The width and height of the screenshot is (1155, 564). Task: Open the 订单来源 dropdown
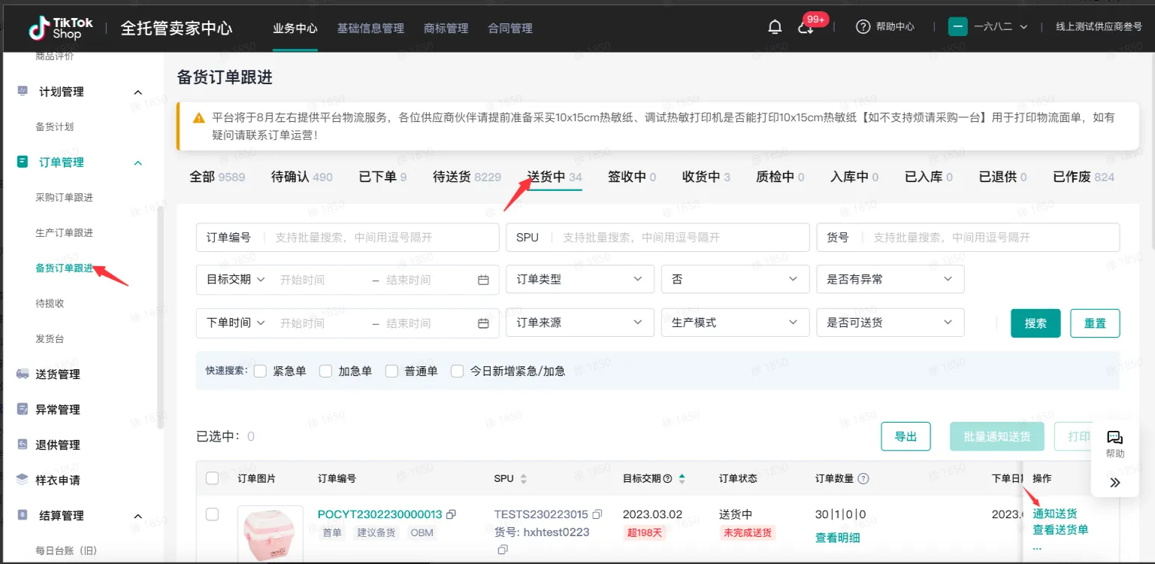tap(580, 323)
